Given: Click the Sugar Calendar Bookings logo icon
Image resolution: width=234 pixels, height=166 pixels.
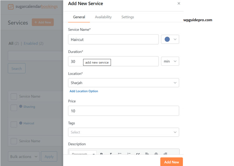Looking at the screenshot, I should click(11, 7).
